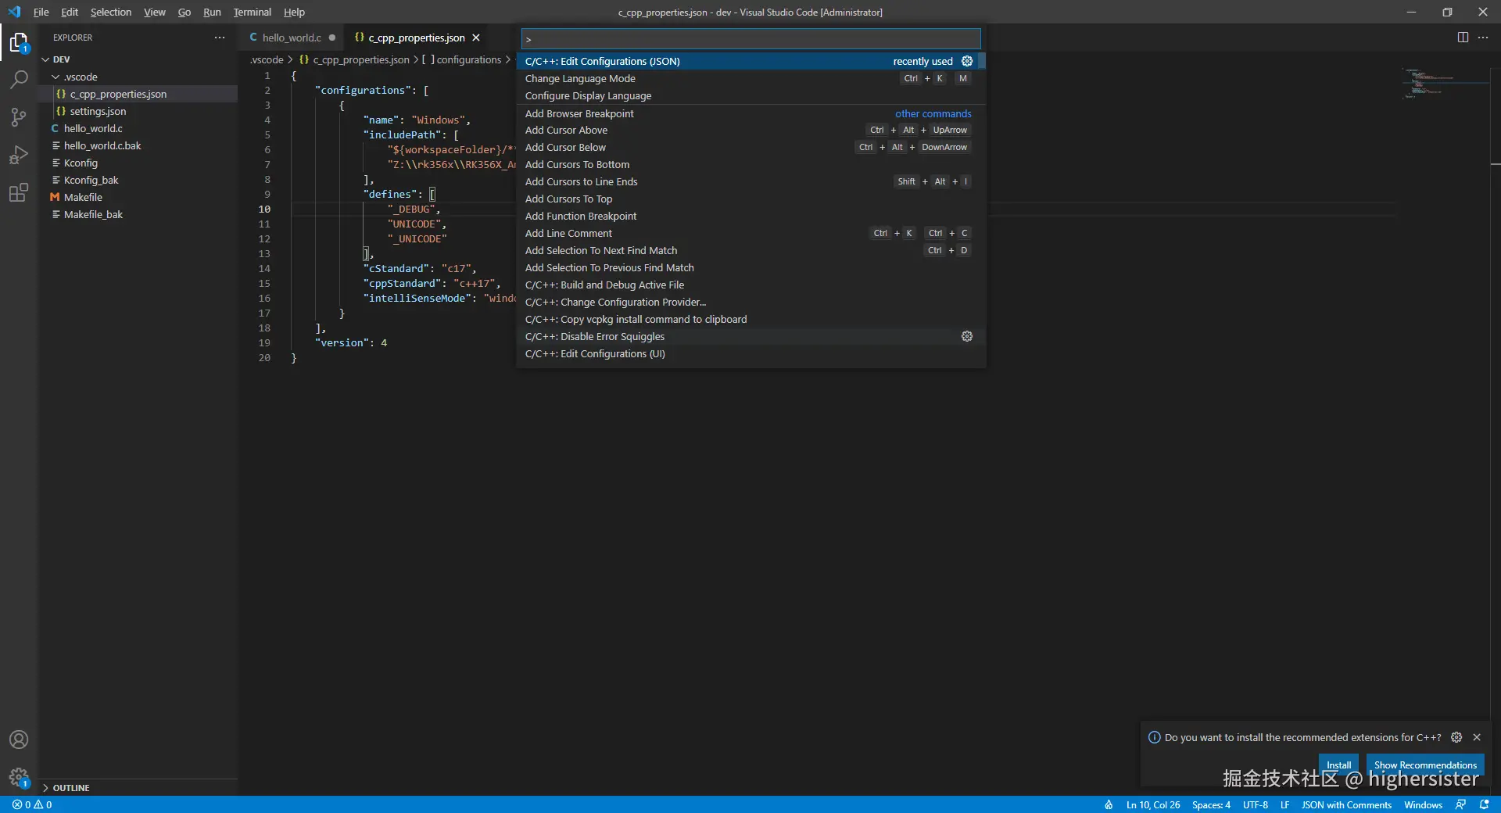Open the Selection menu
The height and width of the screenshot is (813, 1501).
tap(111, 12)
